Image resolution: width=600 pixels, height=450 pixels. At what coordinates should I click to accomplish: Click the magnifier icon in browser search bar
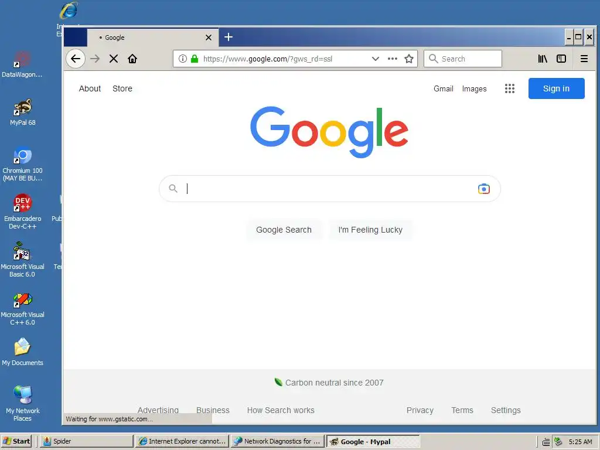click(433, 59)
